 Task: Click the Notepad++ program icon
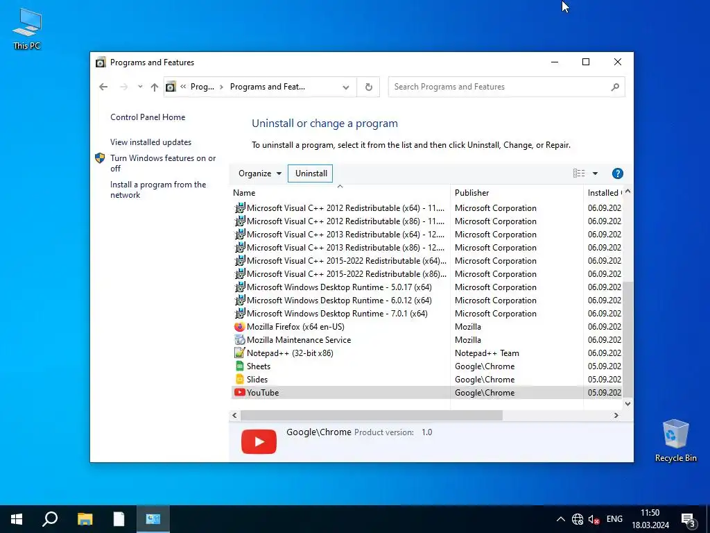[x=239, y=353]
